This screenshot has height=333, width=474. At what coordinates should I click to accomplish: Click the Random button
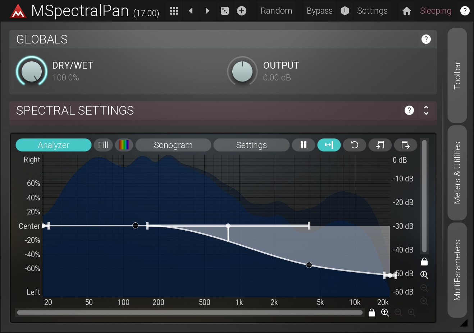tap(276, 11)
